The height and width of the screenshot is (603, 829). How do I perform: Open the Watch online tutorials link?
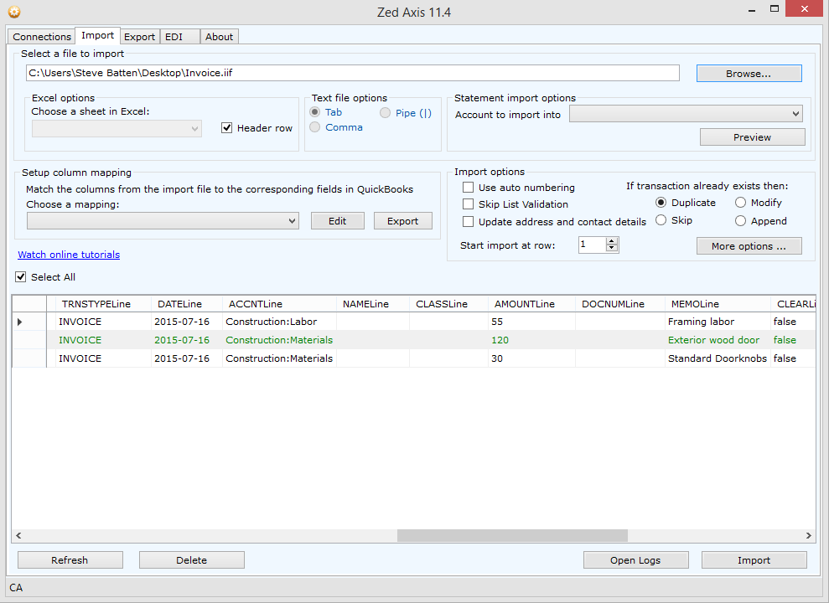point(69,255)
